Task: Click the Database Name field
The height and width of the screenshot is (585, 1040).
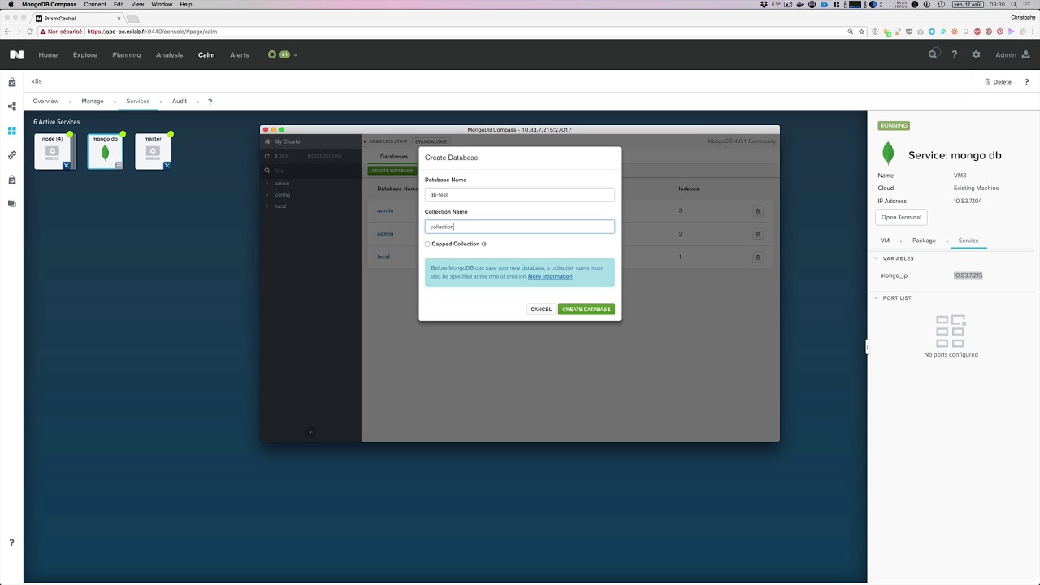Action: coord(519,195)
